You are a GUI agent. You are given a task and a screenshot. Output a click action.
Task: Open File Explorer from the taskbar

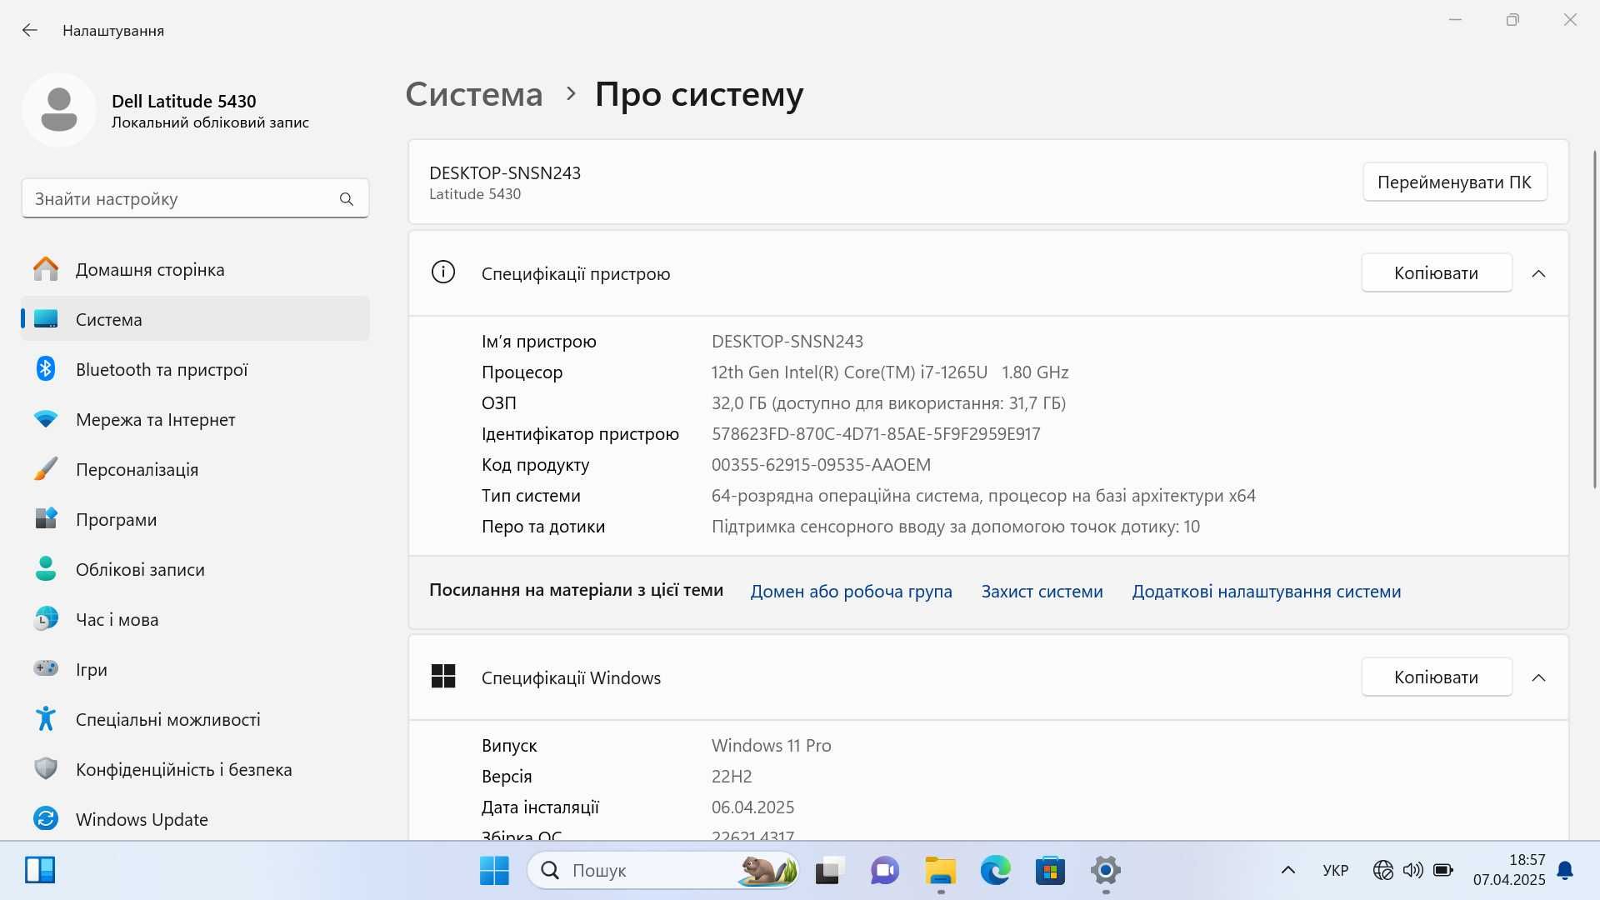(940, 871)
